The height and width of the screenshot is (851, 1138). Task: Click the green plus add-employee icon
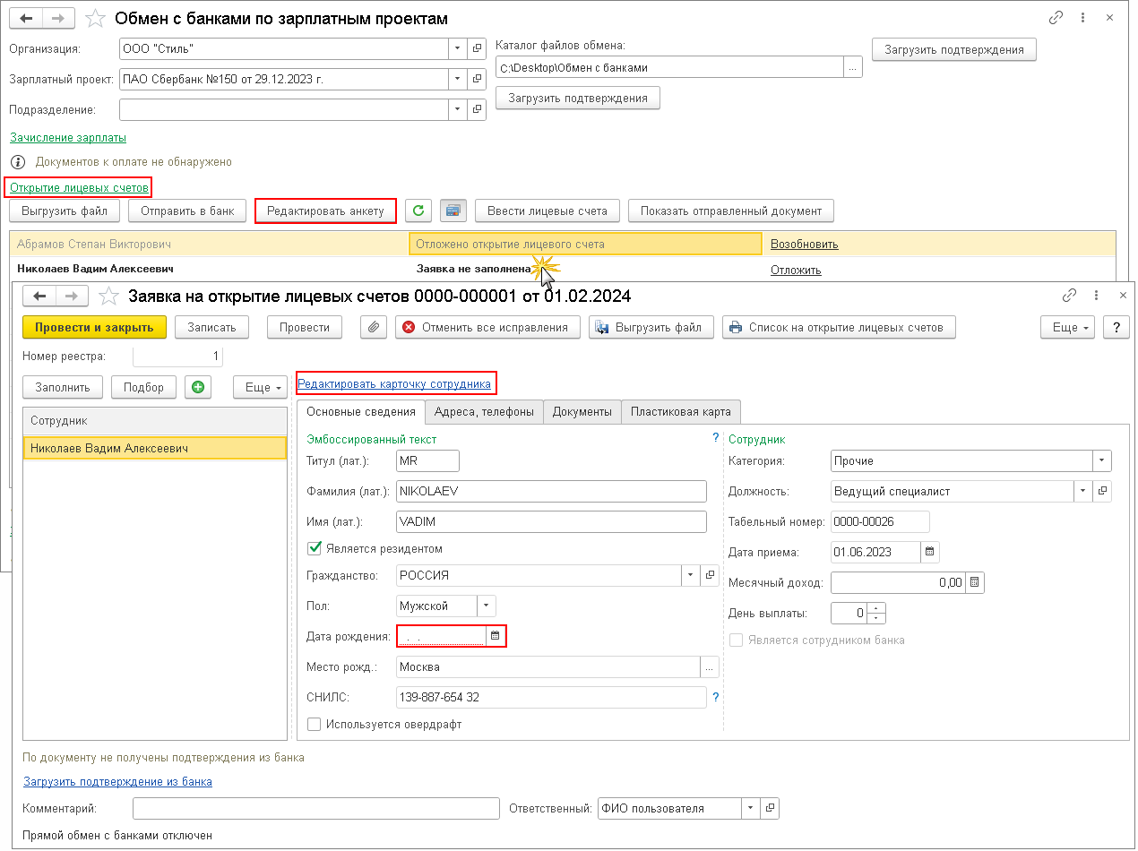[x=197, y=387]
